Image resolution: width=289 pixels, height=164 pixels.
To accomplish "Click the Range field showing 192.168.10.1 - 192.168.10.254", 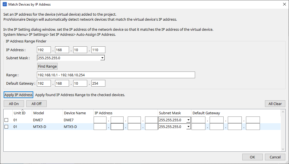I will (x=116, y=75).
